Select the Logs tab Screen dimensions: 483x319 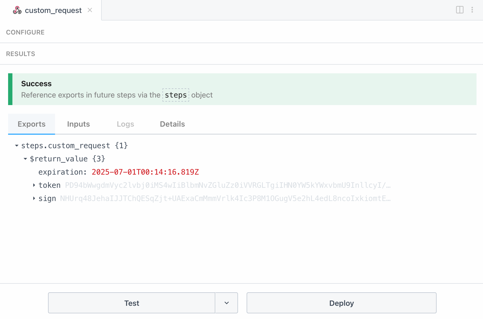click(x=125, y=124)
